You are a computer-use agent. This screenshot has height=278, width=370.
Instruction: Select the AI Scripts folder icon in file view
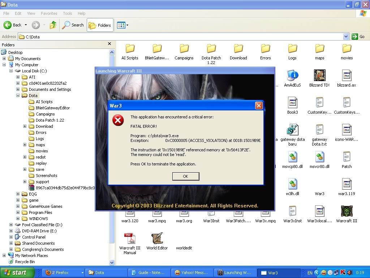click(x=130, y=48)
